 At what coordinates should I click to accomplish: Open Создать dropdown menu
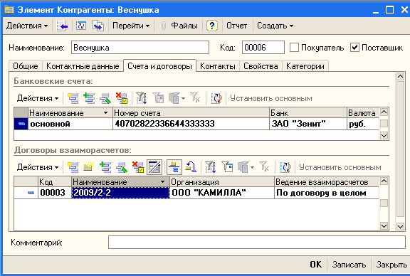(x=275, y=26)
